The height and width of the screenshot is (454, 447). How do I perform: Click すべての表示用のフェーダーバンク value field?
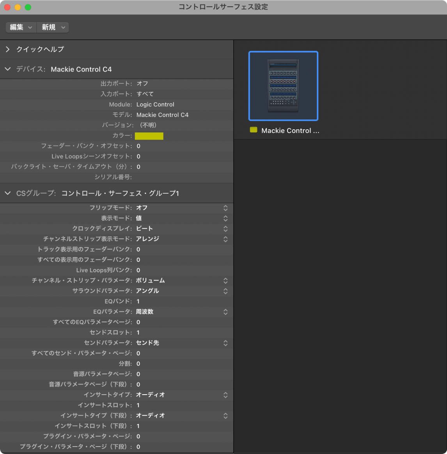(138, 260)
